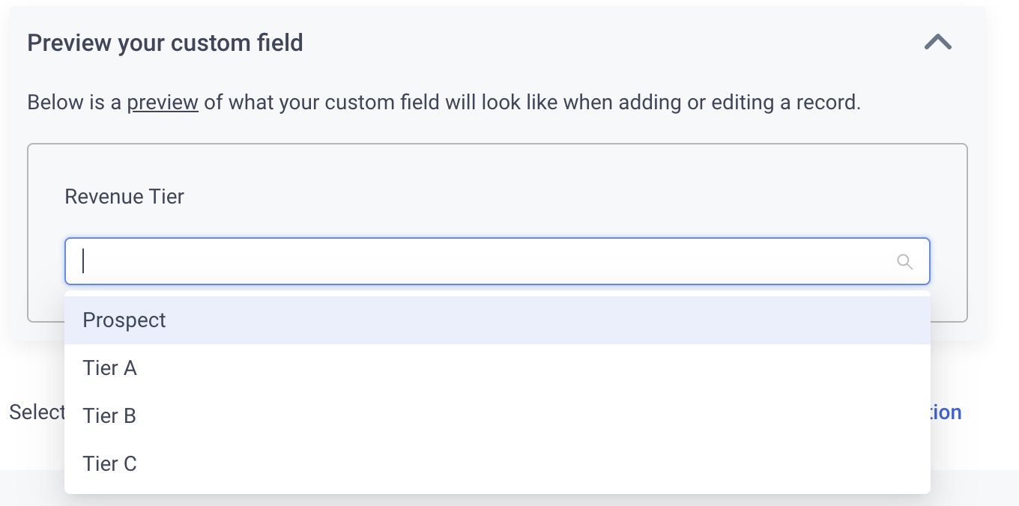The height and width of the screenshot is (506, 1019).
Task: Open the partially hidden blue link at right
Action: pyautogui.click(x=946, y=412)
